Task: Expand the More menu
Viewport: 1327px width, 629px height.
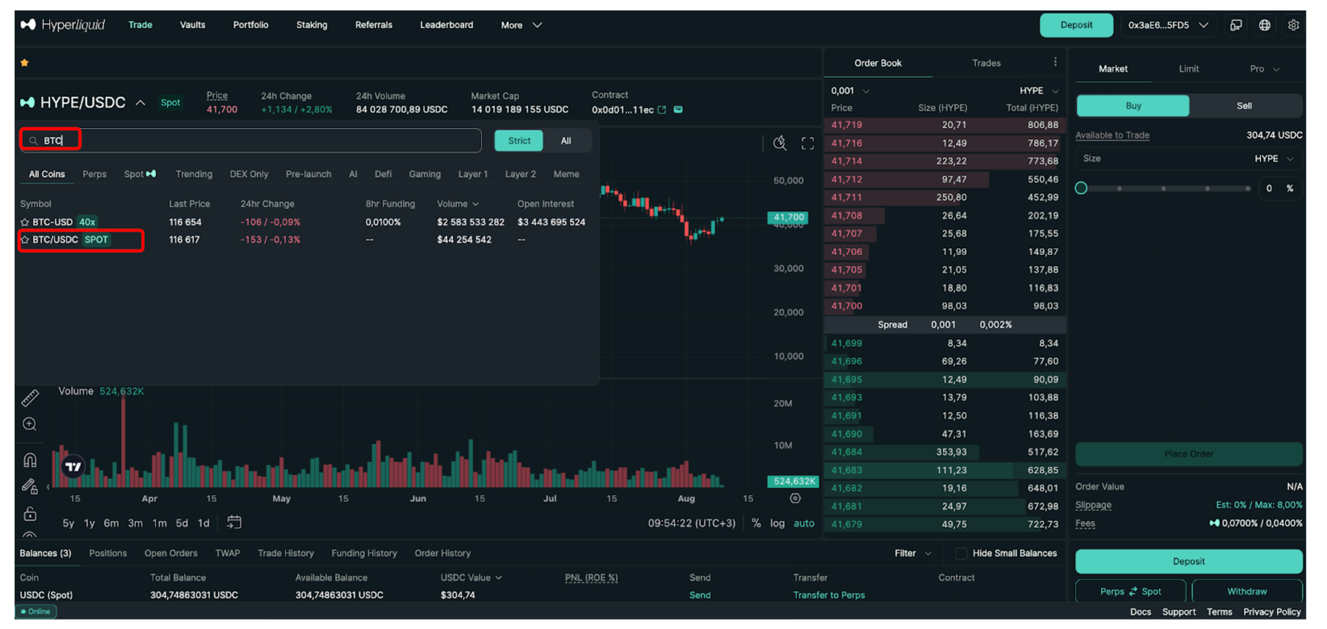Action: (x=522, y=25)
